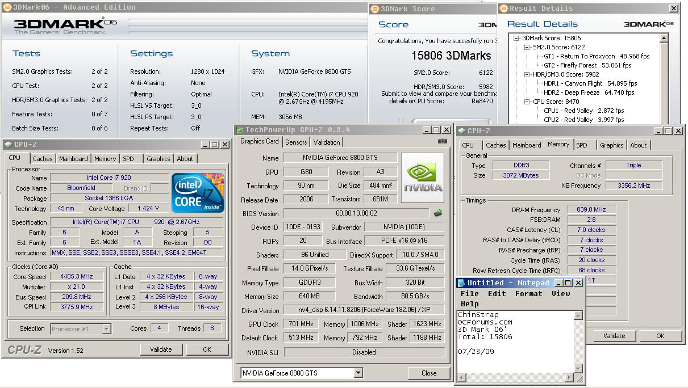Image resolution: width=688 pixels, height=388 pixels.
Task: Open Memory tab in CPU-Z processor window
Action: (x=105, y=159)
